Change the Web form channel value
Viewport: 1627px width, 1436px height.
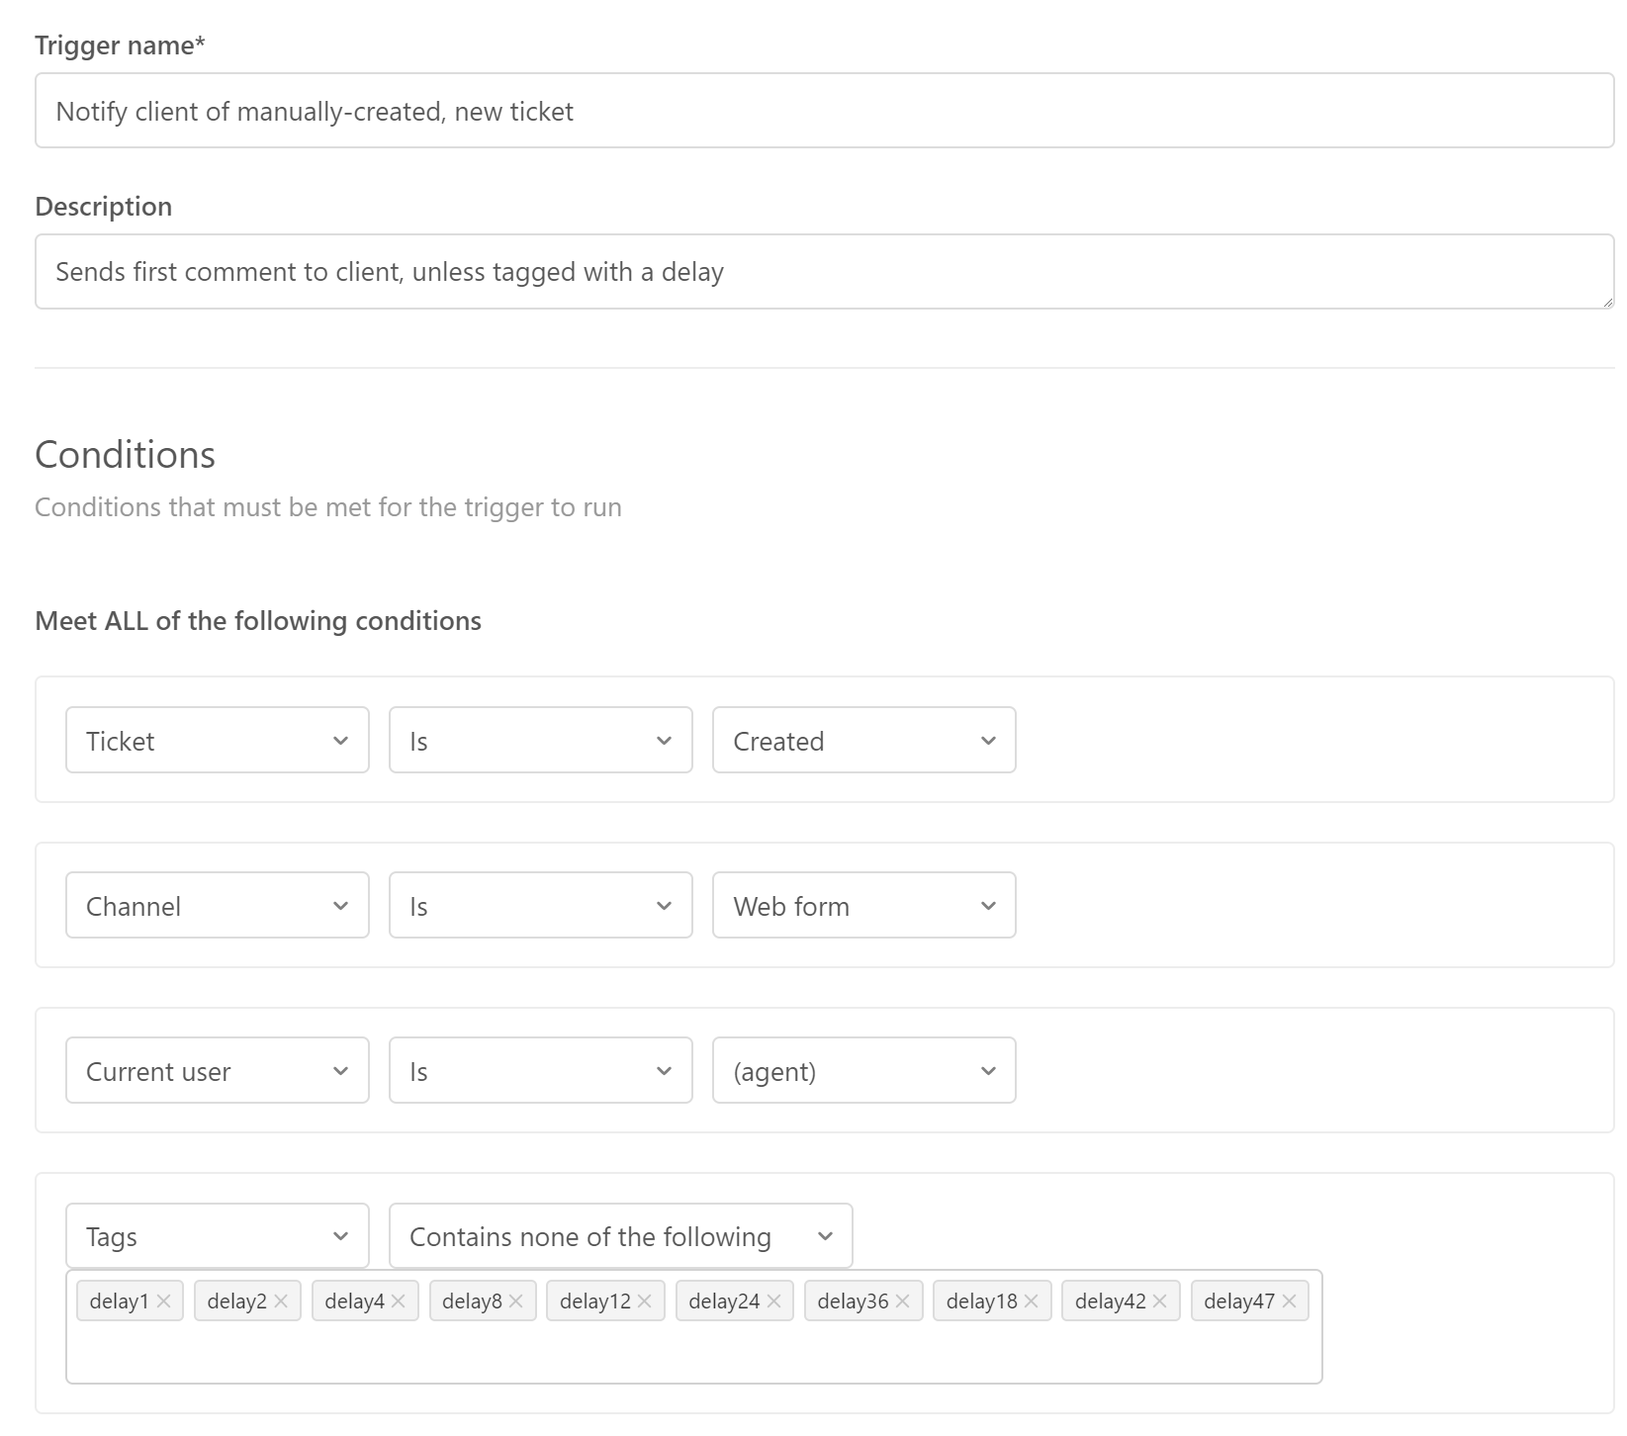(x=863, y=906)
